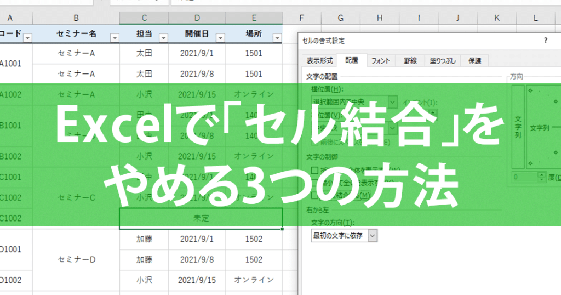Select the 太田 cell in the 2021/9/1 row
Screen dimensions: 561x295
[144, 53]
